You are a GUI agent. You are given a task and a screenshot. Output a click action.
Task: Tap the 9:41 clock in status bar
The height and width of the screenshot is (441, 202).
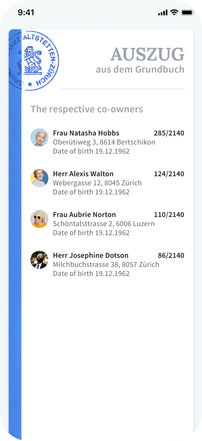pyautogui.click(x=26, y=12)
